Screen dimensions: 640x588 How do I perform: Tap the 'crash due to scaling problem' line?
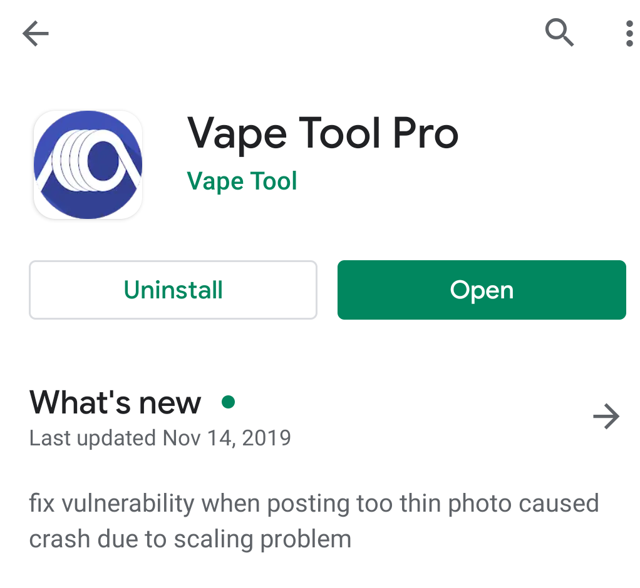click(190, 539)
